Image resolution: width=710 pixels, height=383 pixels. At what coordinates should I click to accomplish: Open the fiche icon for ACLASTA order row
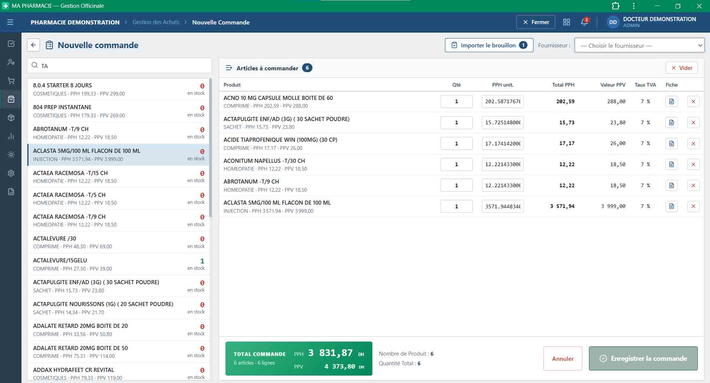[x=672, y=206]
